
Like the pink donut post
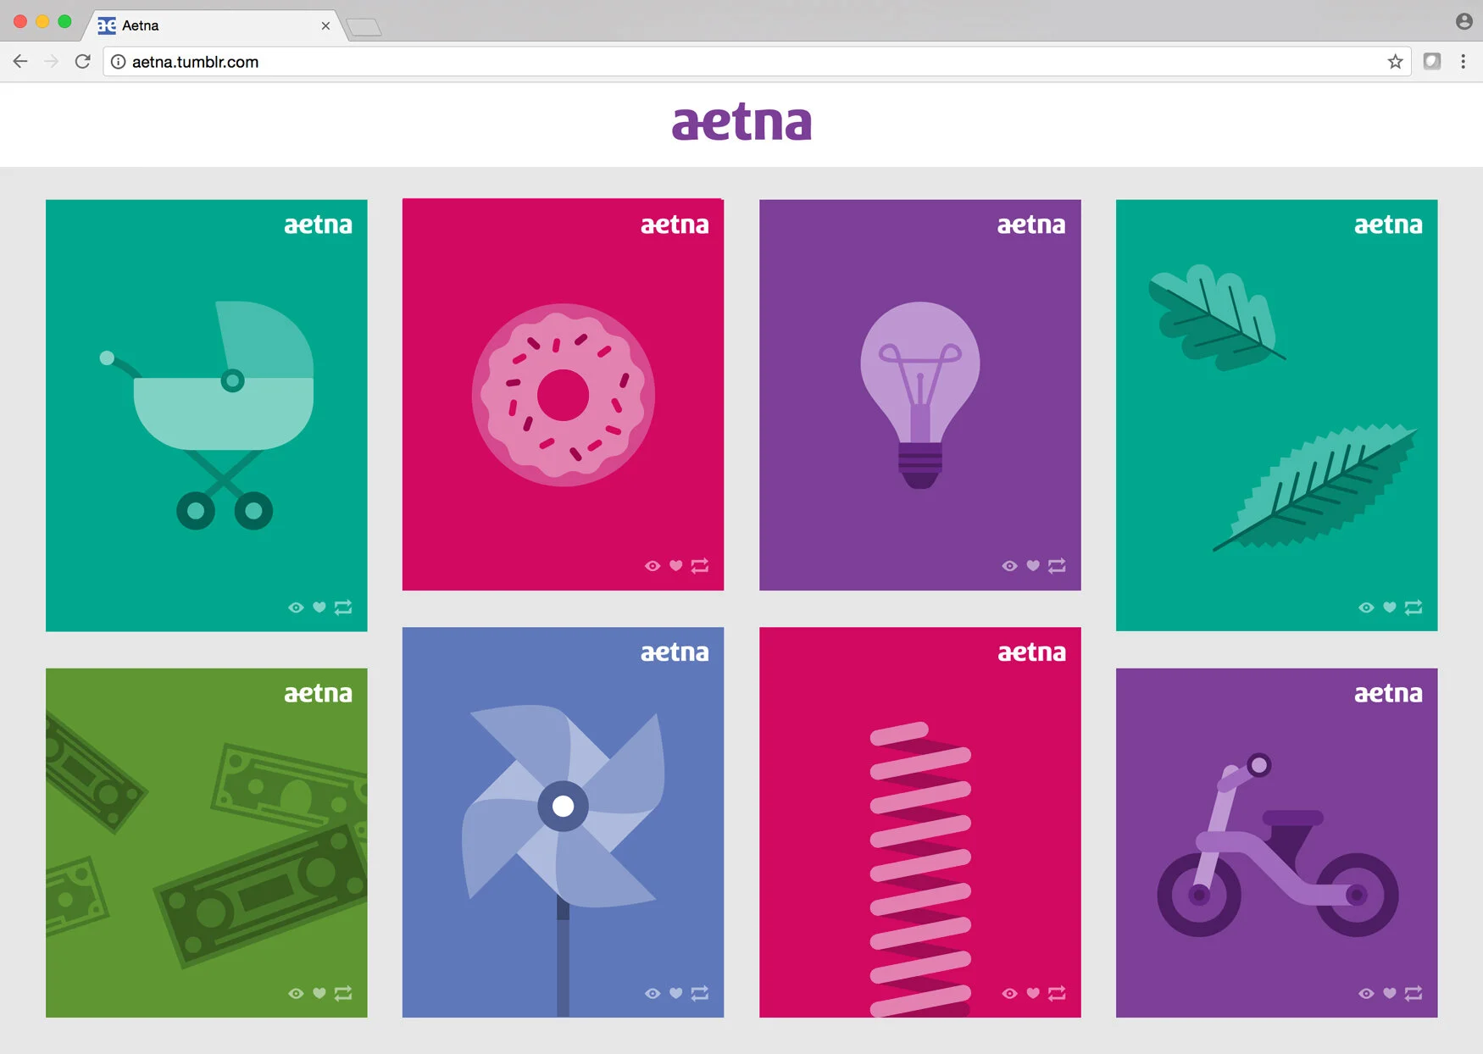coord(676,566)
